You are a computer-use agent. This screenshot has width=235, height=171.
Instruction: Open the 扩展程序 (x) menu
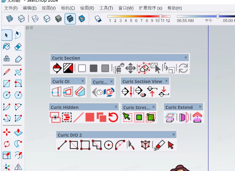[x=150, y=8]
